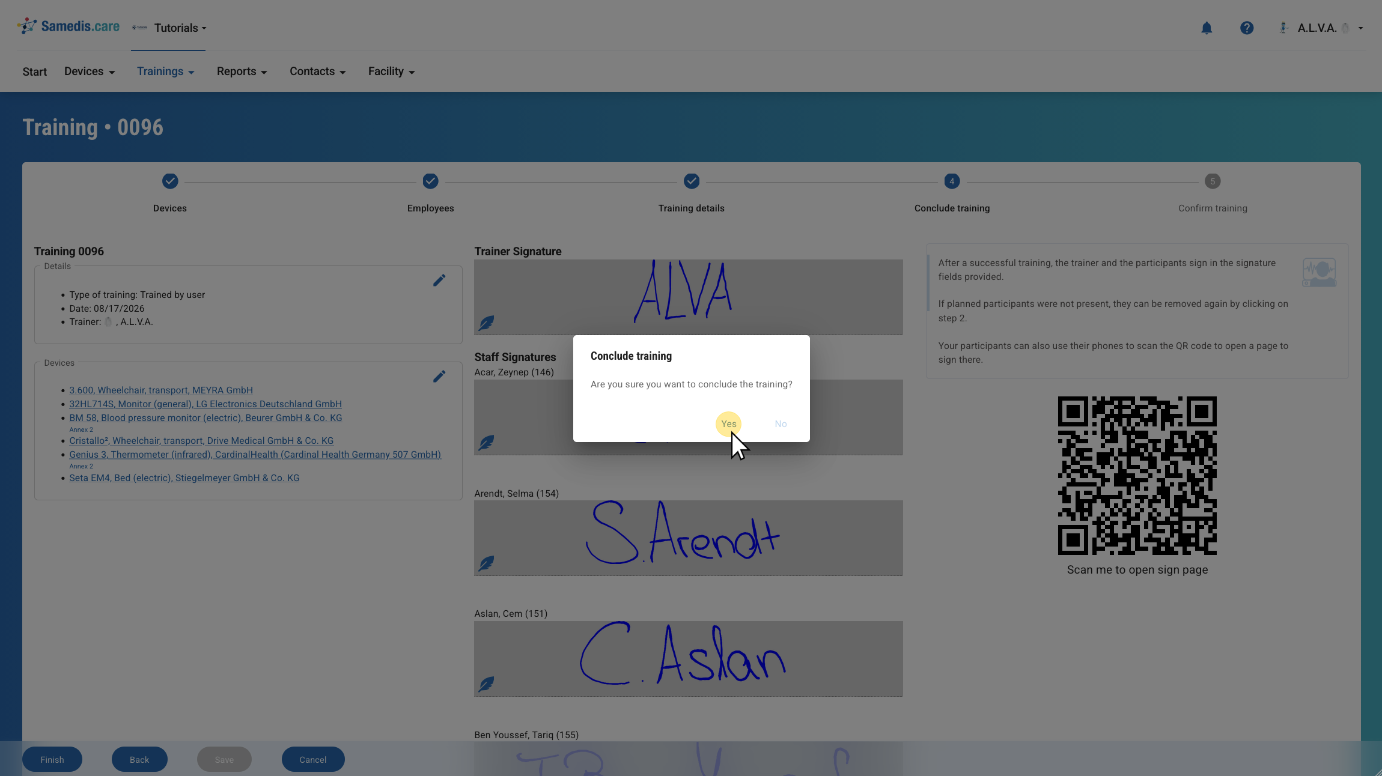1382x776 pixels.
Task: Click the Devices step label
Action: point(170,208)
